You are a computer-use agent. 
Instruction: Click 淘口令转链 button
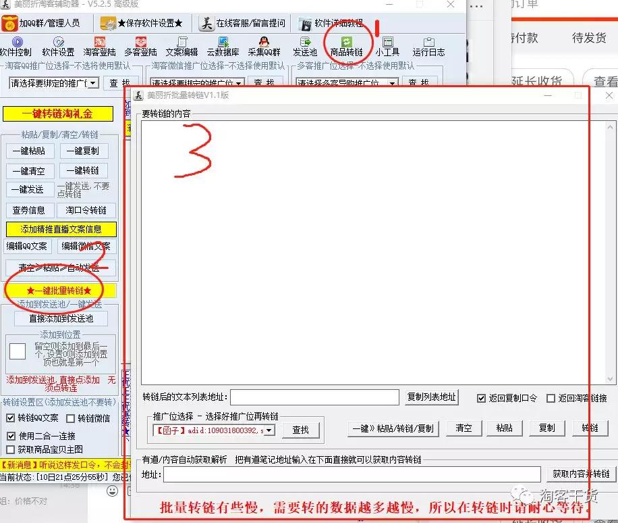click(86, 210)
